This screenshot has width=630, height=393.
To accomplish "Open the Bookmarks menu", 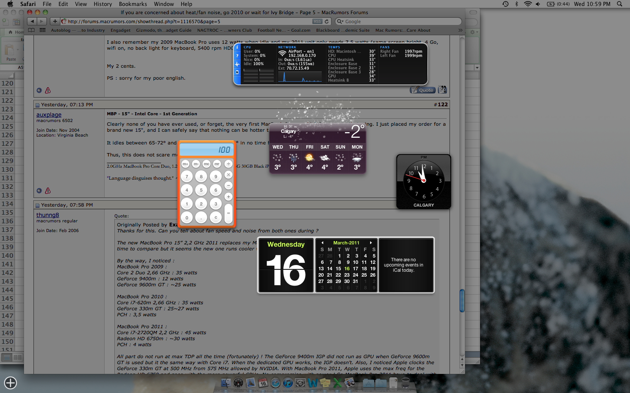I will (x=133, y=4).
